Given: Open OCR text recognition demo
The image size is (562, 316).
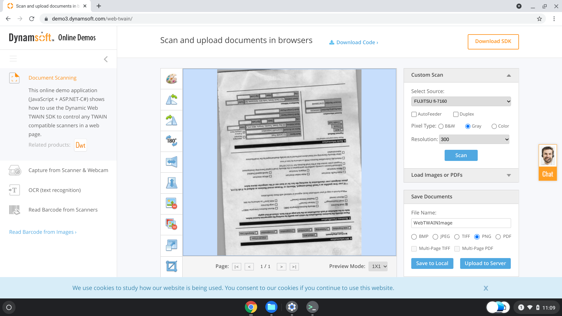Looking at the screenshot, I should pos(54,190).
